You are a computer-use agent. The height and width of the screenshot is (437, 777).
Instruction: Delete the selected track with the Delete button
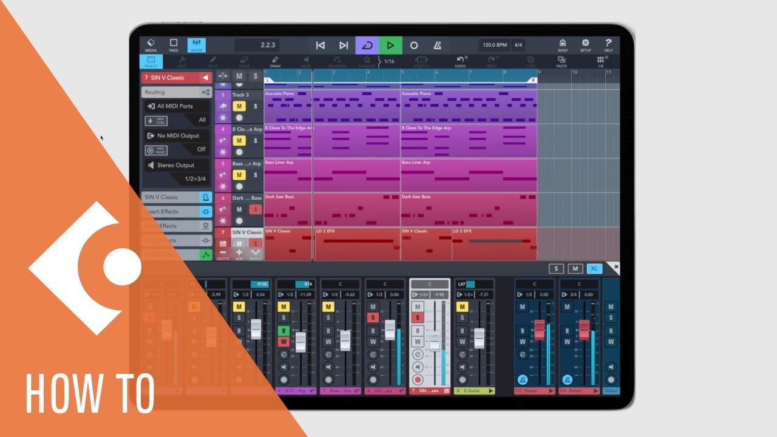[223, 254]
